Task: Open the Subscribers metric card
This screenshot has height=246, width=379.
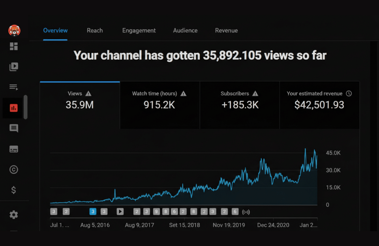Action: pos(239,105)
